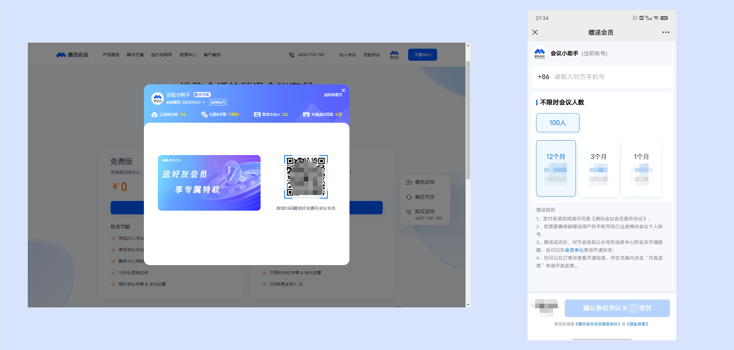Open the 定价与购买 menu
Viewport: 734px width, 350px height.
click(161, 55)
